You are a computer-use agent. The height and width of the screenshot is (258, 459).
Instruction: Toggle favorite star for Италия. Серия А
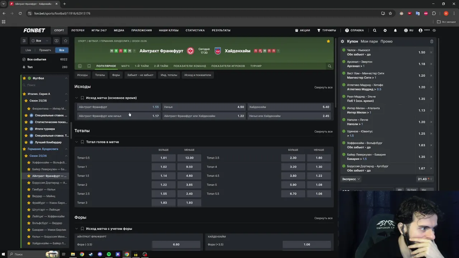pyautogui.click(x=24, y=94)
